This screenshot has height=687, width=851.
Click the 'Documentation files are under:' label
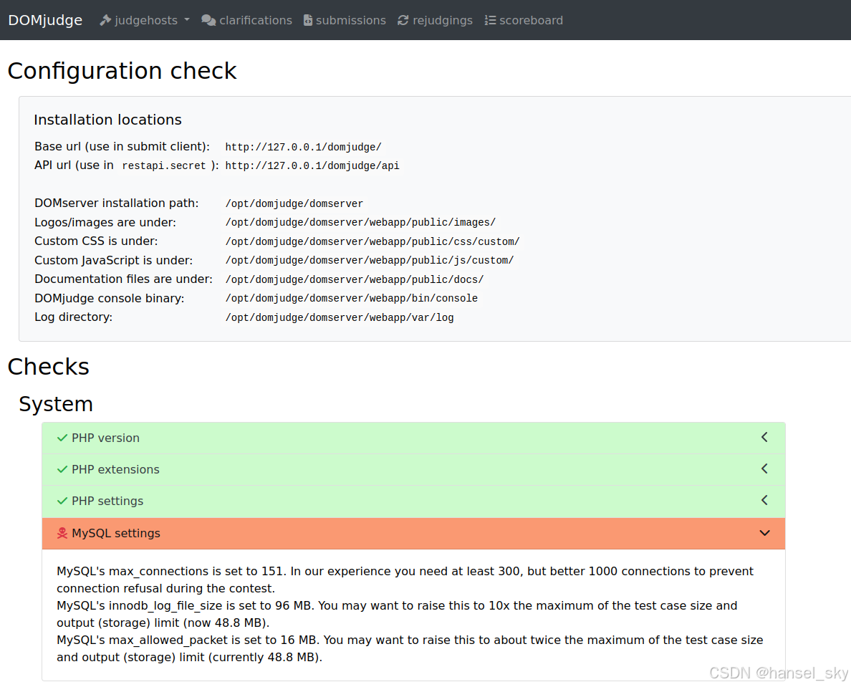coord(123,279)
